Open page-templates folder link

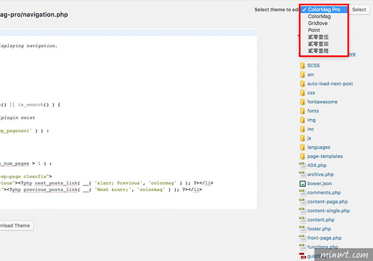point(325,157)
